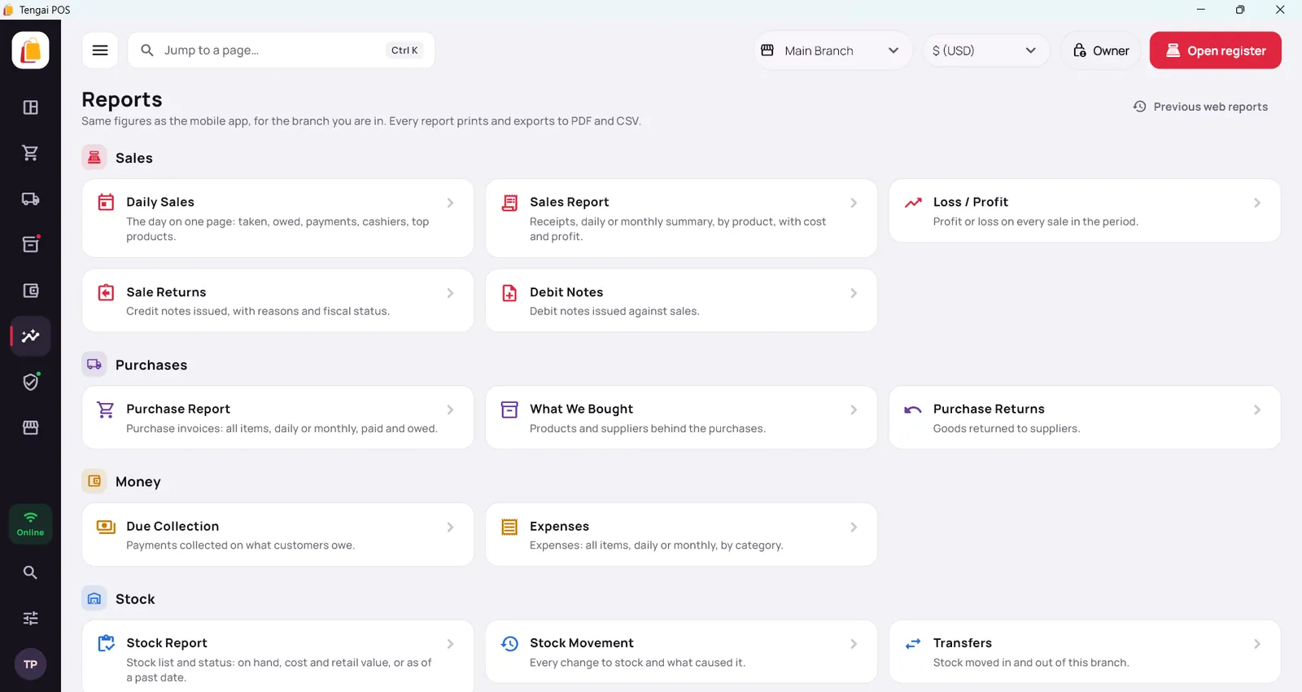Select the reports chart icon in sidebar
Screen dimensions: 1302x692
(30, 336)
